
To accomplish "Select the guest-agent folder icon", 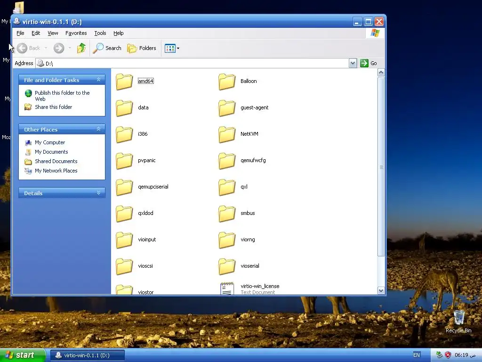I will [x=227, y=108].
